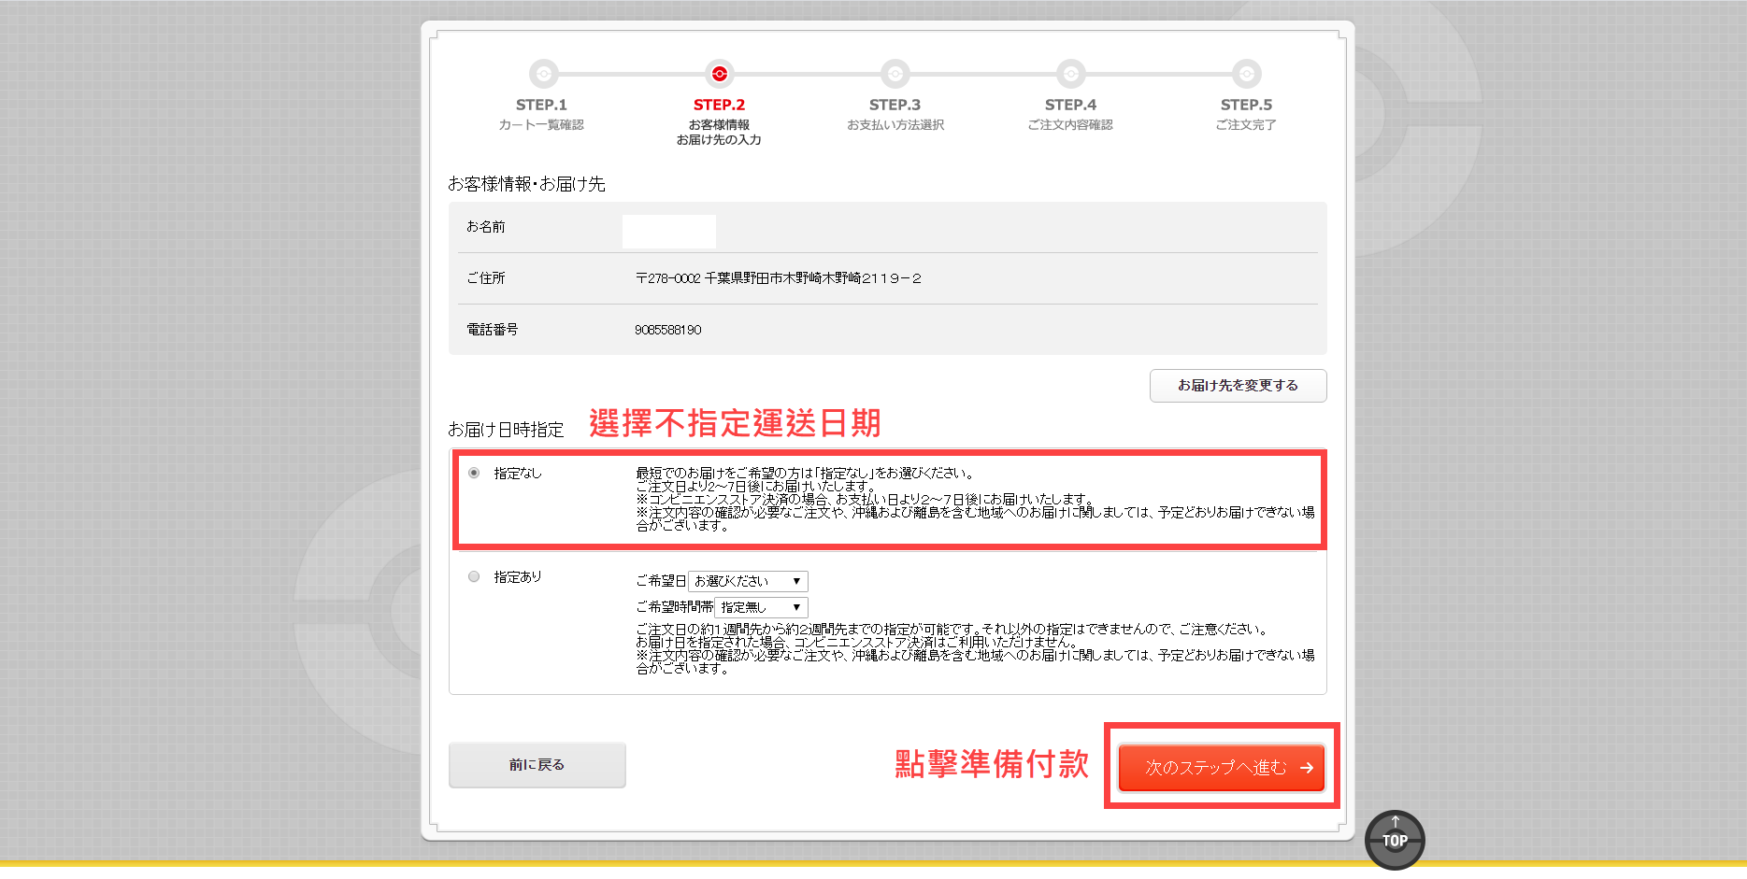
Task: Click the STEP.5 Poké Ball step icon
Action: [x=1246, y=74]
